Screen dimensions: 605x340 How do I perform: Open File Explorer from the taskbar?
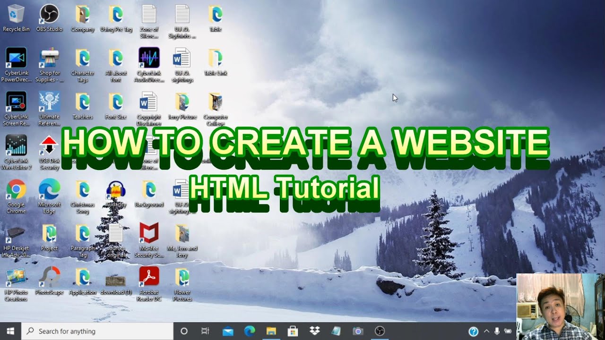(x=271, y=331)
